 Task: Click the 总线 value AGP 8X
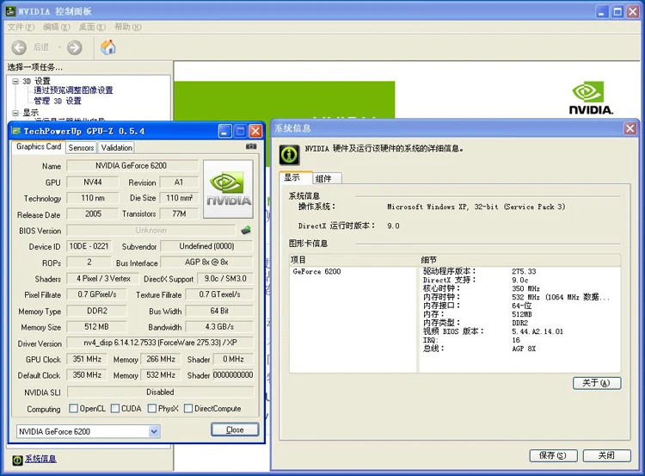(524, 349)
